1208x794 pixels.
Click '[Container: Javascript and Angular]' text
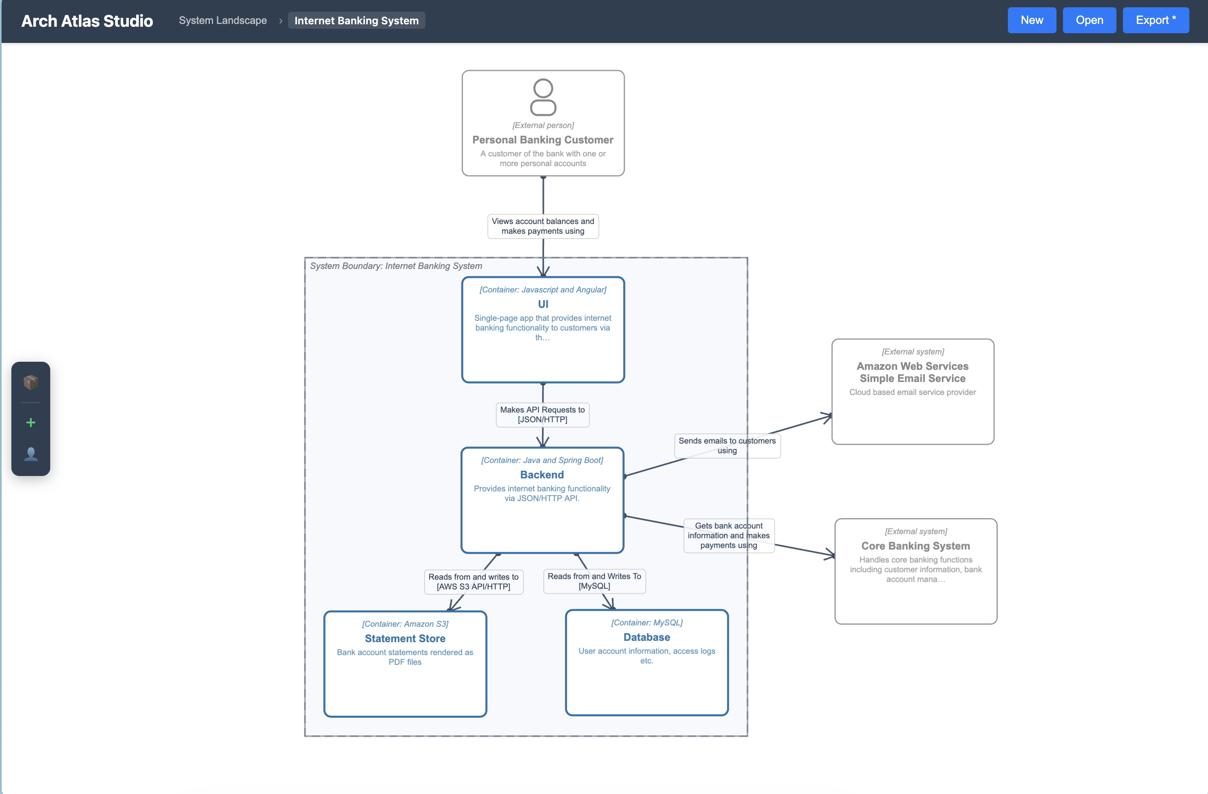click(543, 289)
